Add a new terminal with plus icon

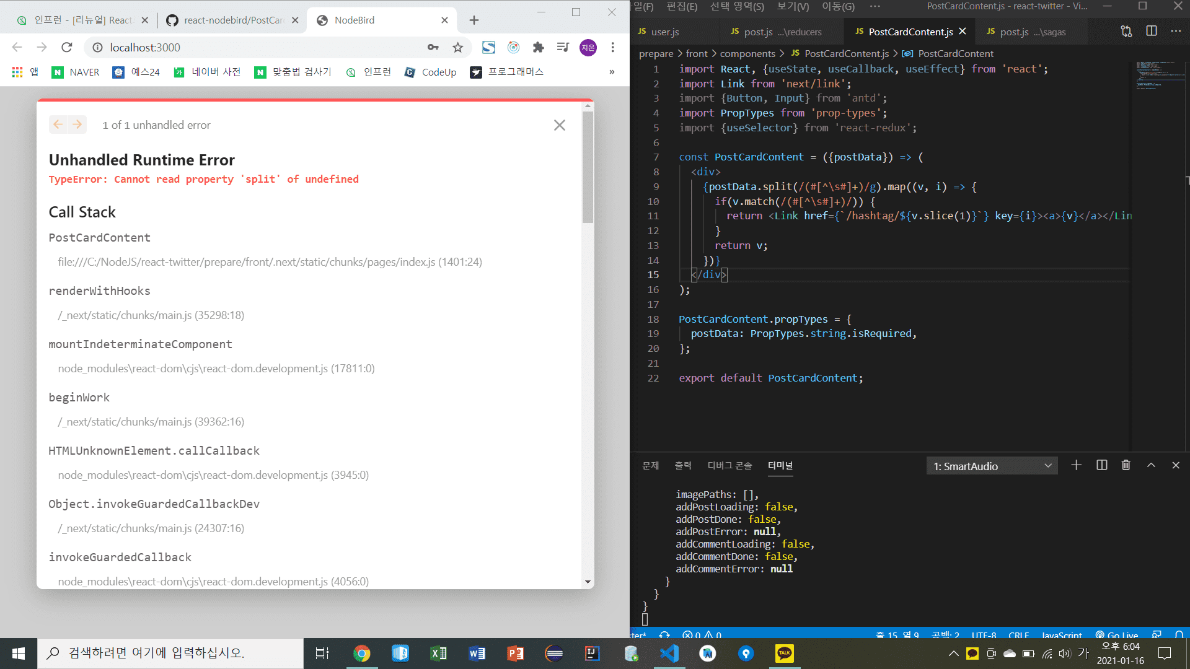click(1077, 465)
